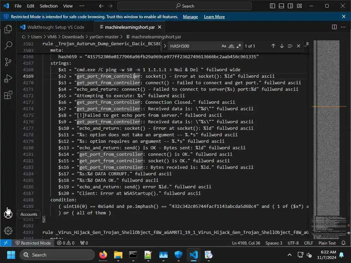Open the errors and warnings status indicator
The image size is (351, 263).
coord(65,243)
